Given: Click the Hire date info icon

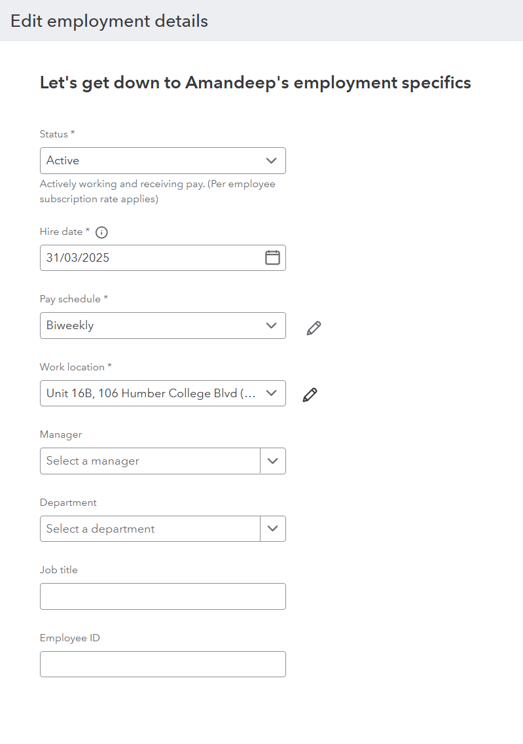Looking at the screenshot, I should tap(101, 232).
